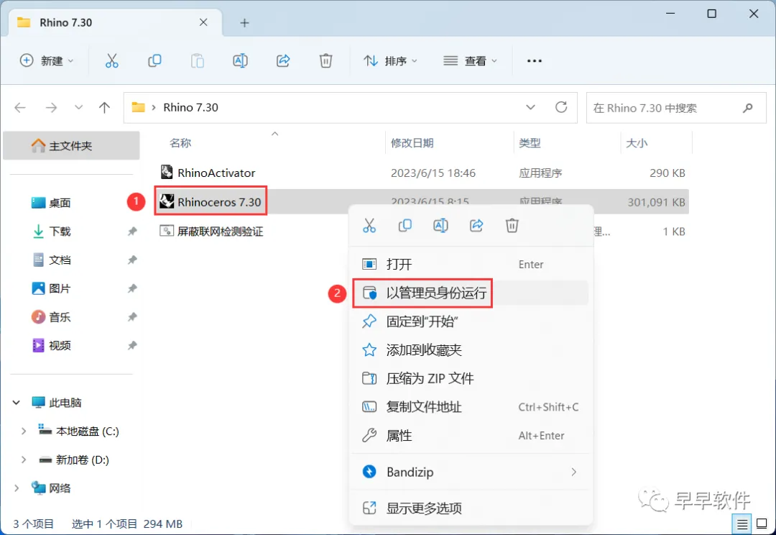
Task: Click the Delete trash icon in the toolbar
Action: (325, 61)
